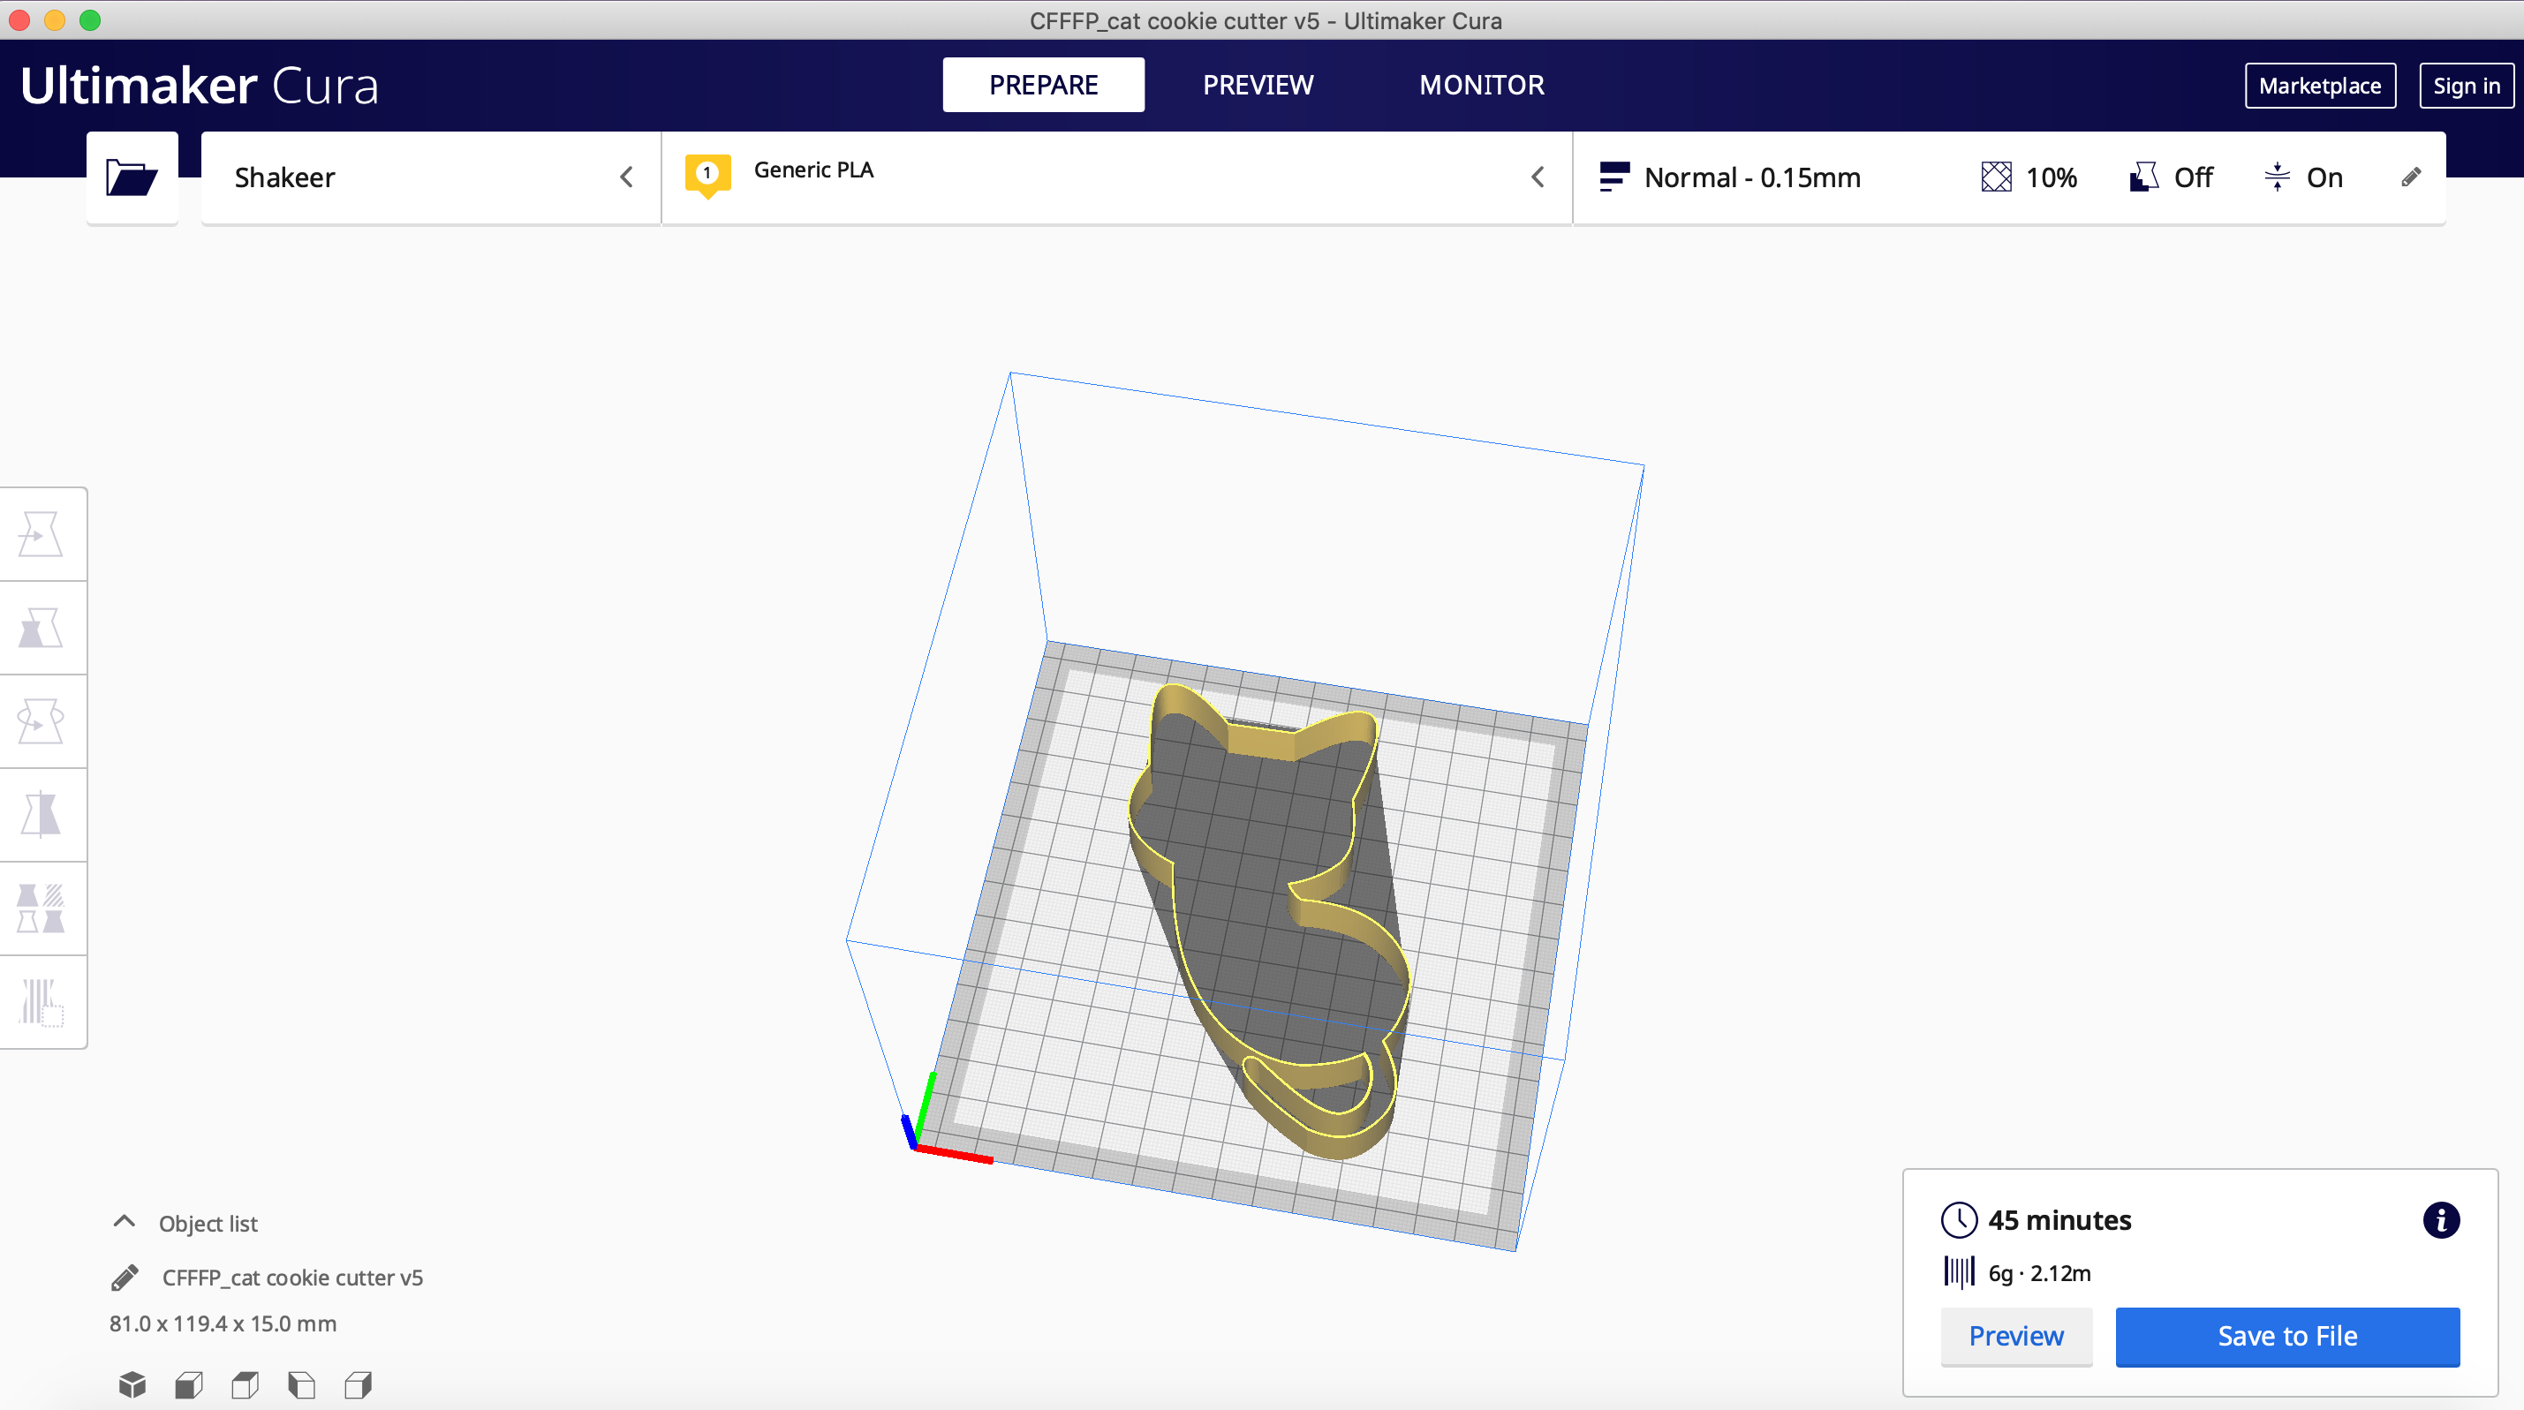Open the Normal - 0.15mm print settings panel
Image resolution: width=2524 pixels, height=1410 pixels.
(2008, 178)
